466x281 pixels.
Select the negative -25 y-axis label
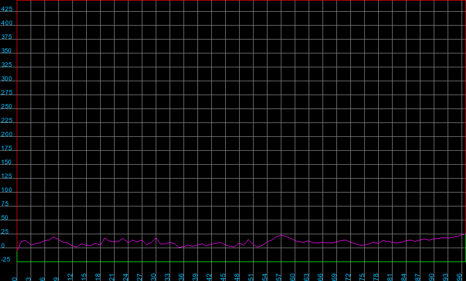click(6, 260)
